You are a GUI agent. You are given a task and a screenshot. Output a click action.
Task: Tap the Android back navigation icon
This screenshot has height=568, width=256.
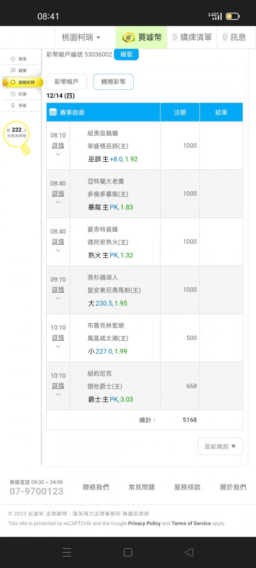click(189, 552)
